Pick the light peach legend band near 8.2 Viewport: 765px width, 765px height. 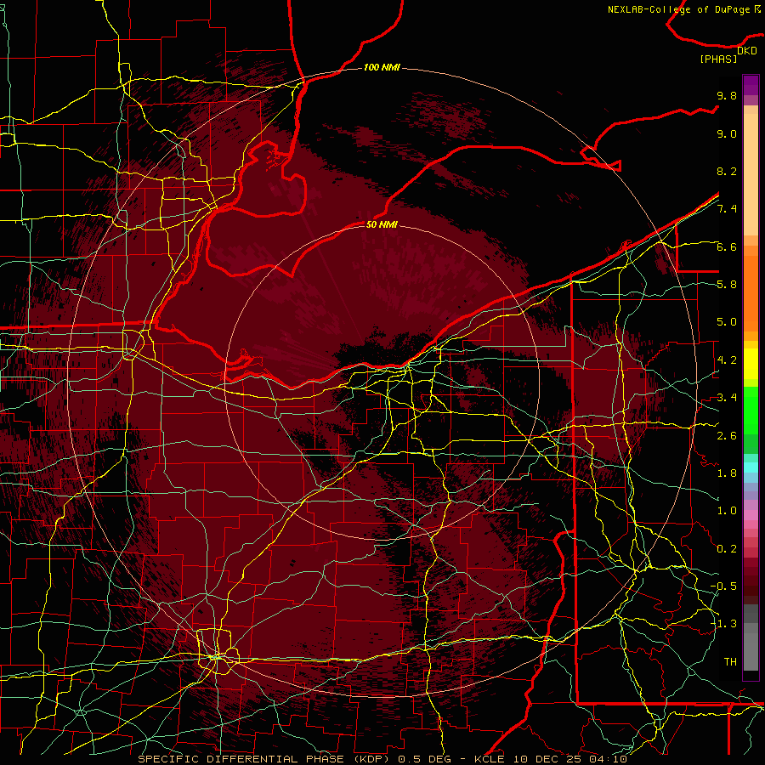751,174
